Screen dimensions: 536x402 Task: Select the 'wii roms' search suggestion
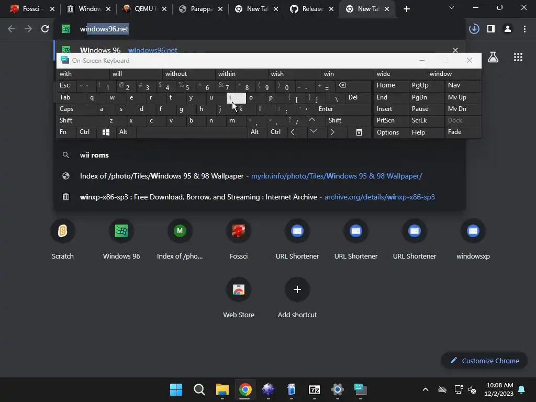260,155
